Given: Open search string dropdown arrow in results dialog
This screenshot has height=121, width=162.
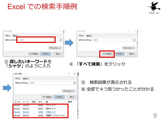Looking at the screenshot, I should (74, 83).
